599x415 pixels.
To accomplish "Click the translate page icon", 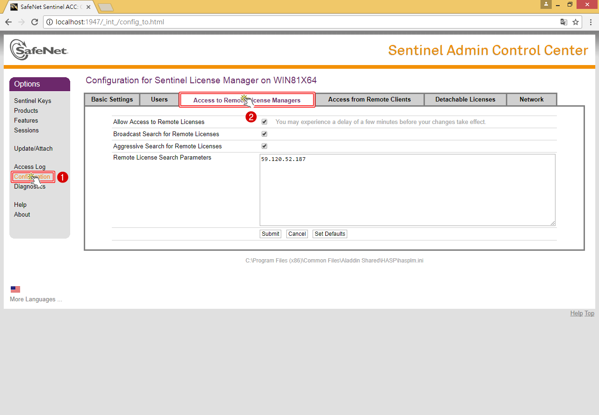I will [x=564, y=22].
